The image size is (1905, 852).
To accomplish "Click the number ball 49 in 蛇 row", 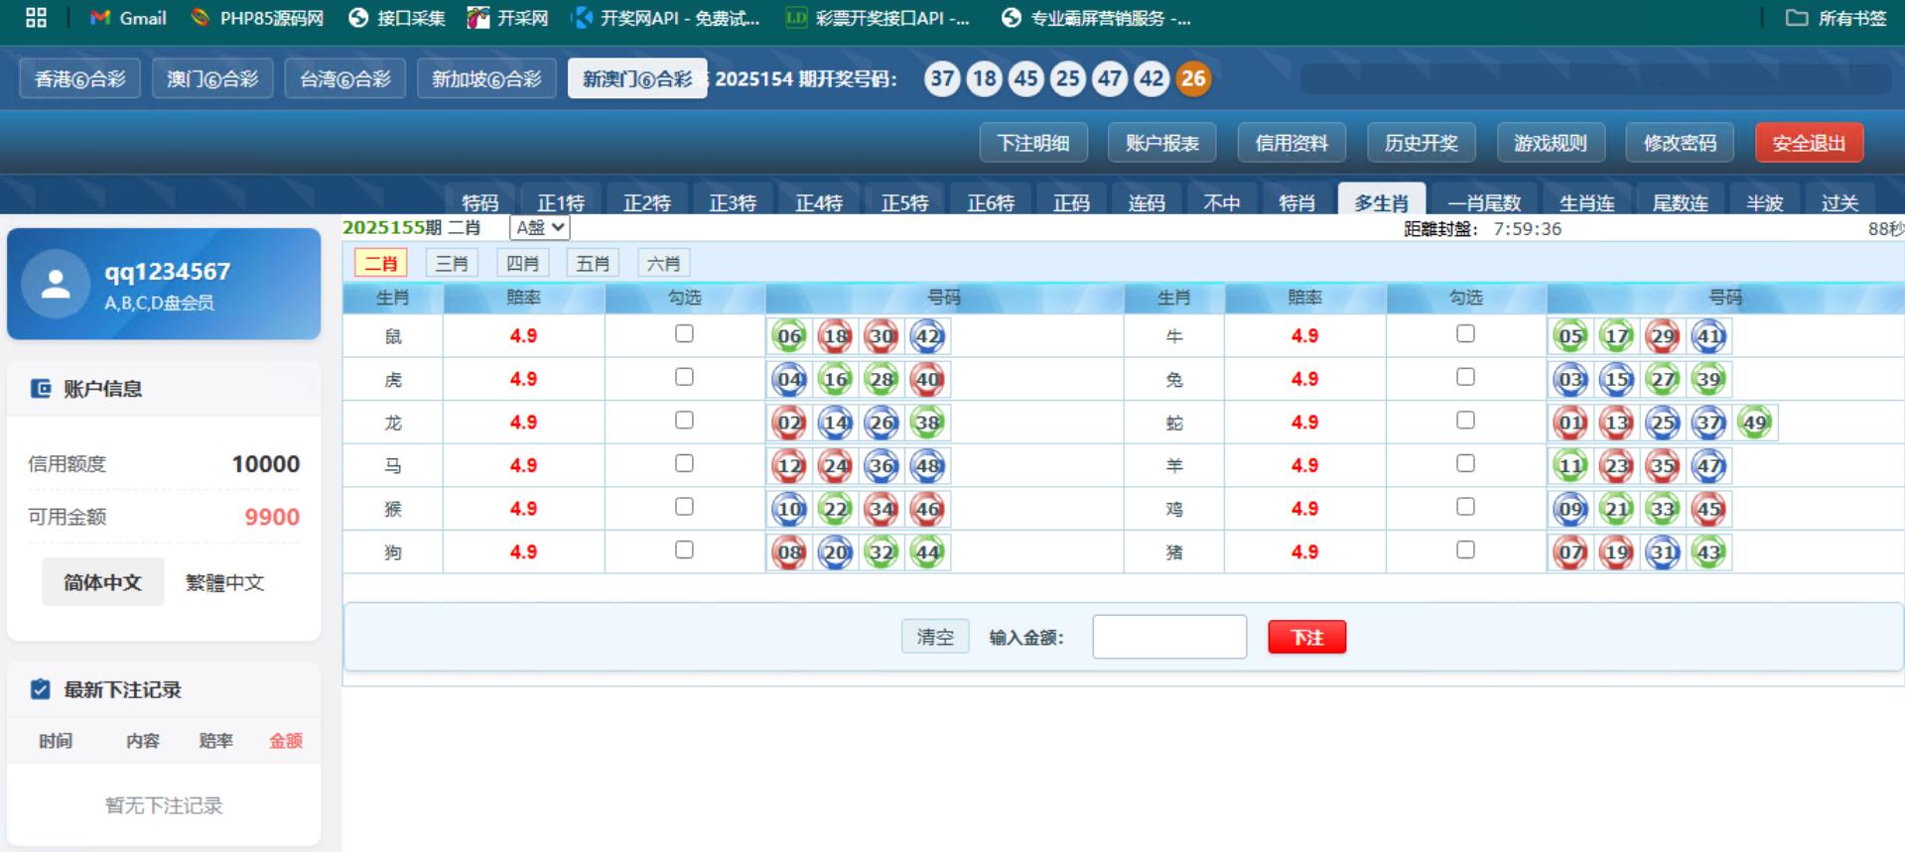I will (x=1754, y=423).
